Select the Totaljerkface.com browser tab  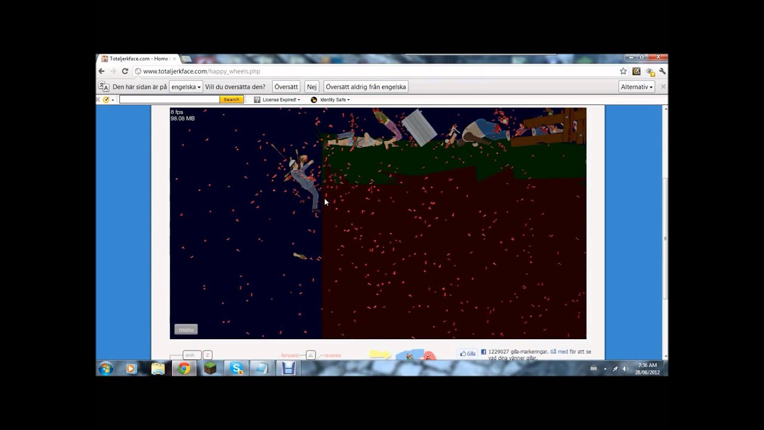(138, 59)
